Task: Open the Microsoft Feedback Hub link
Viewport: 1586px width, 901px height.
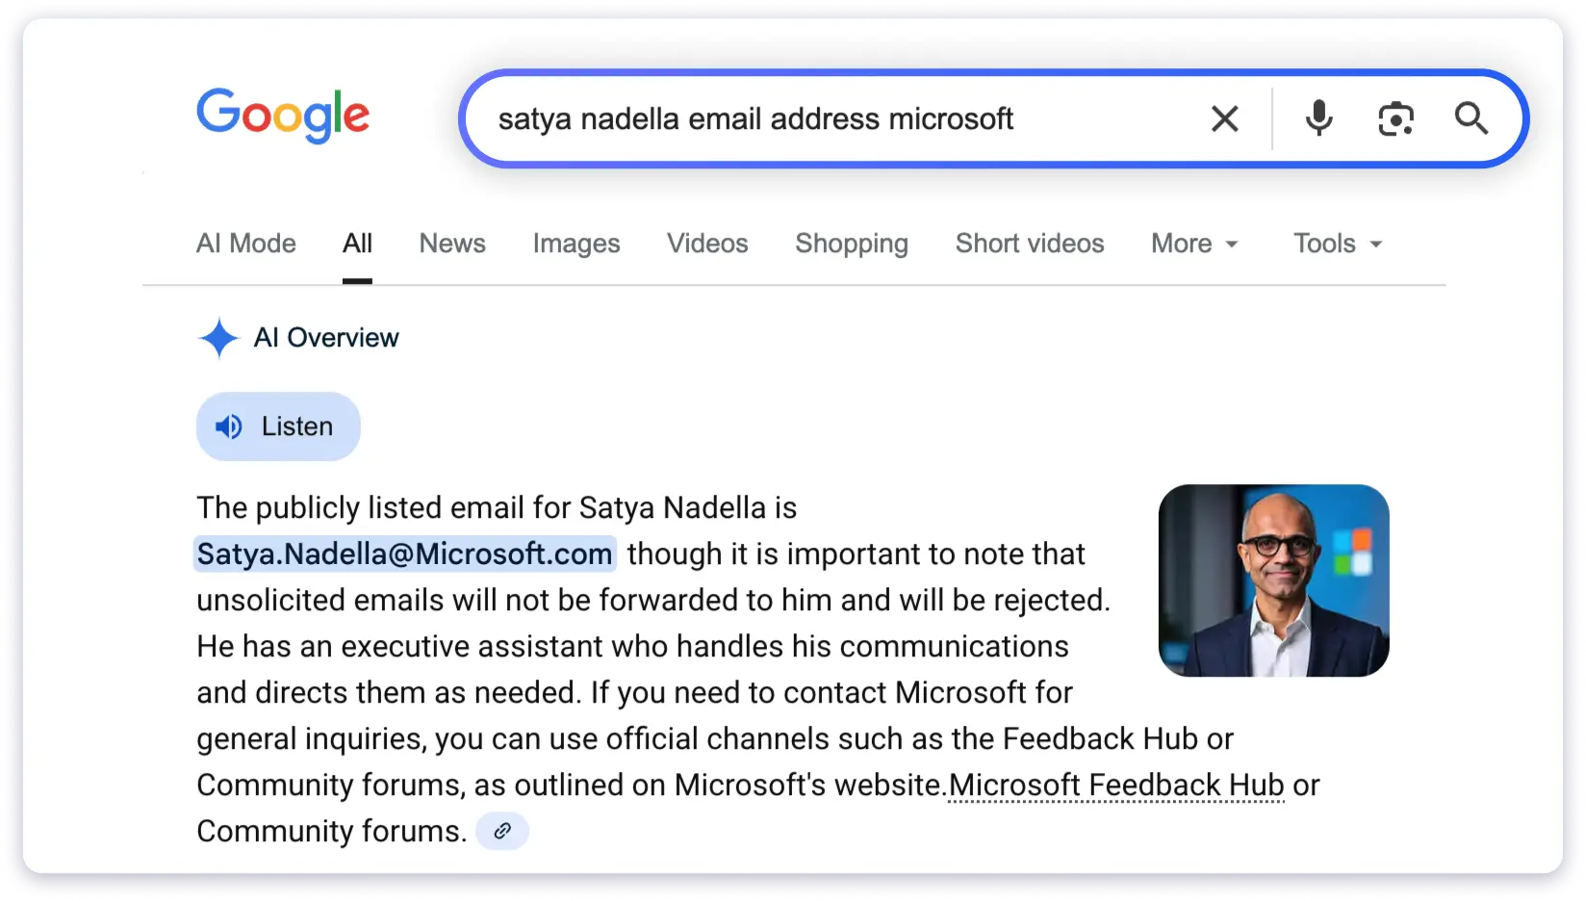Action: [1114, 785]
